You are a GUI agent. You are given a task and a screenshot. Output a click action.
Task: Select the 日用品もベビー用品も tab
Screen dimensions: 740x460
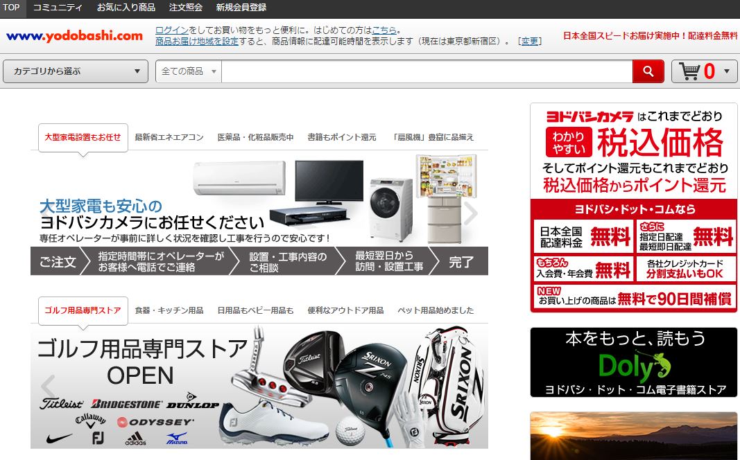(x=255, y=310)
